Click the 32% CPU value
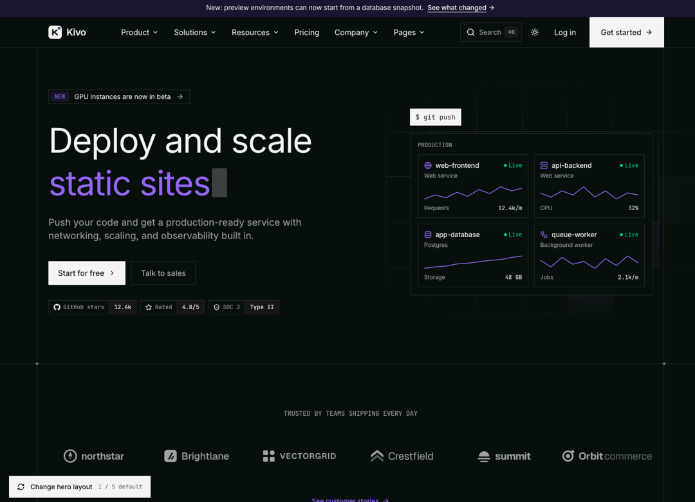 633,208
